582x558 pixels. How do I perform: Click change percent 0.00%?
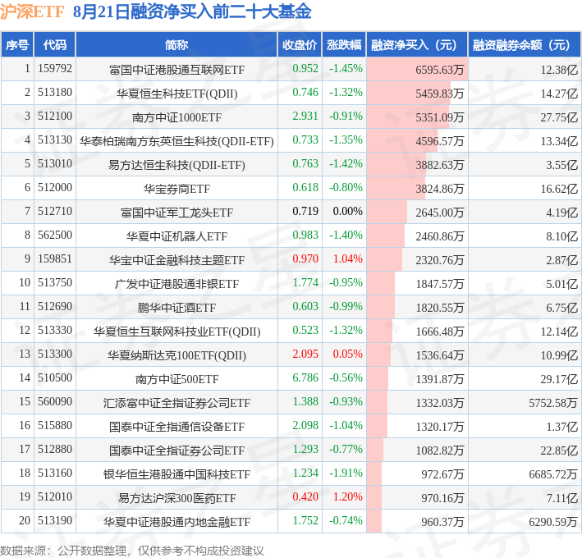click(347, 211)
